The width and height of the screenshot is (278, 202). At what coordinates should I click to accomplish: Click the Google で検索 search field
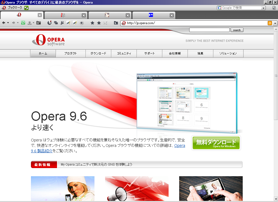(x=241, y=8)
